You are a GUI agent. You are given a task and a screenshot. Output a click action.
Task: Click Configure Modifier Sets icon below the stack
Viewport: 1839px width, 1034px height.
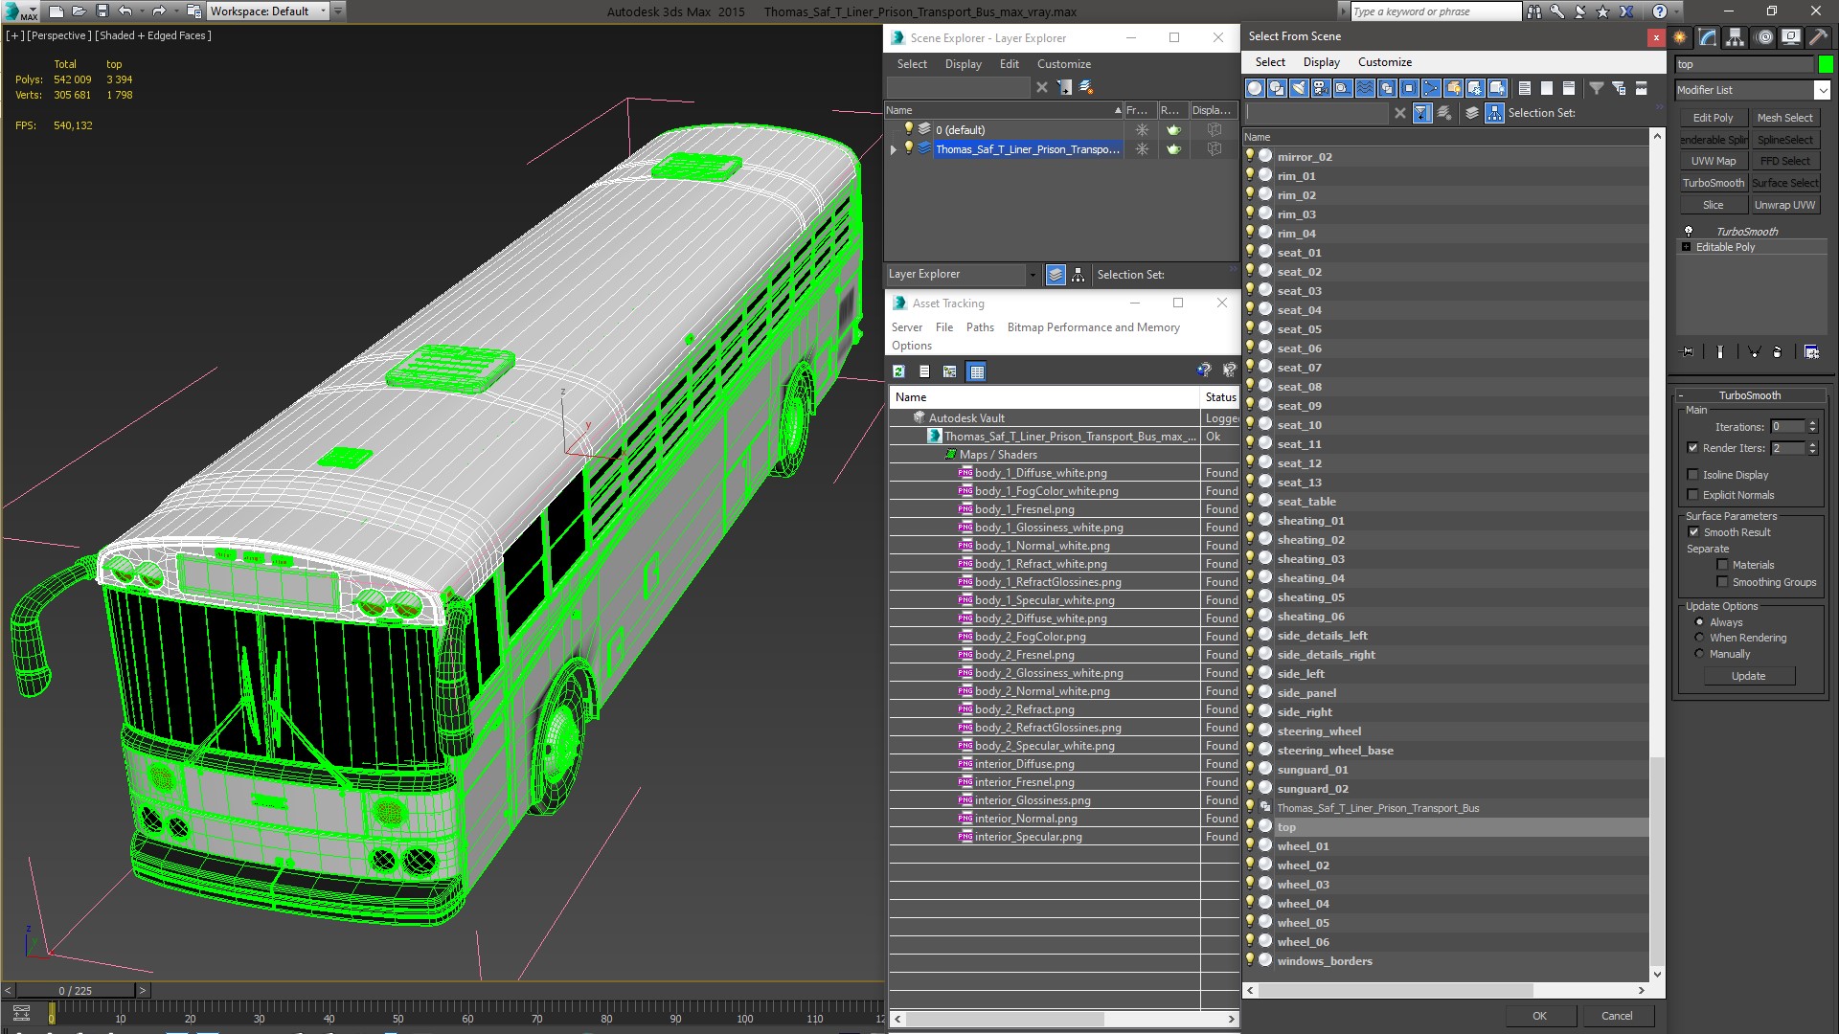(1811, 352)
